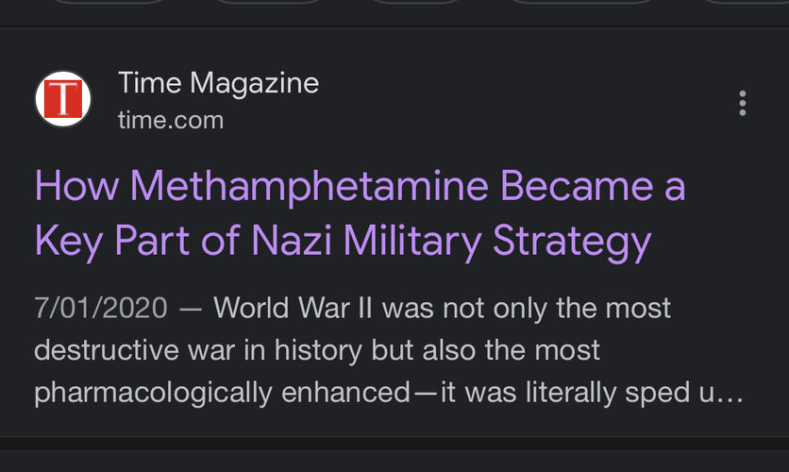Open the three-dot menu for the Time result

[742, 103]
